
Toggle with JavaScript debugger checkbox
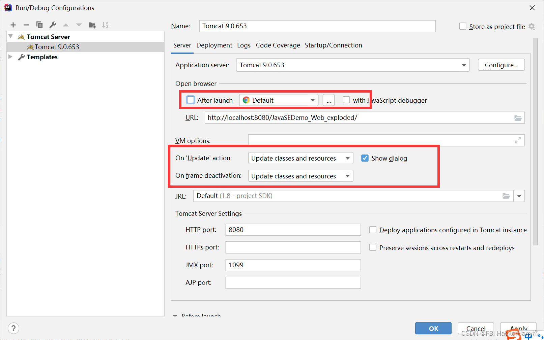[x=346, y=100]
